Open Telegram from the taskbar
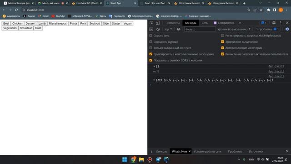291x164 pixels. coord(158,159)
